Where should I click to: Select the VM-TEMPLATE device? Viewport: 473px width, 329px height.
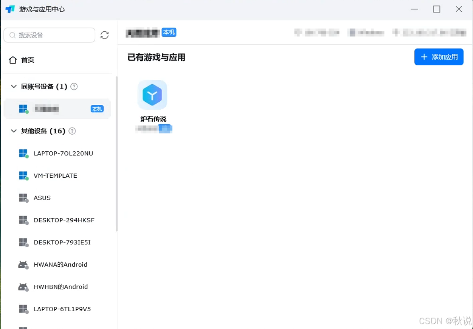(x=54, y=175)
